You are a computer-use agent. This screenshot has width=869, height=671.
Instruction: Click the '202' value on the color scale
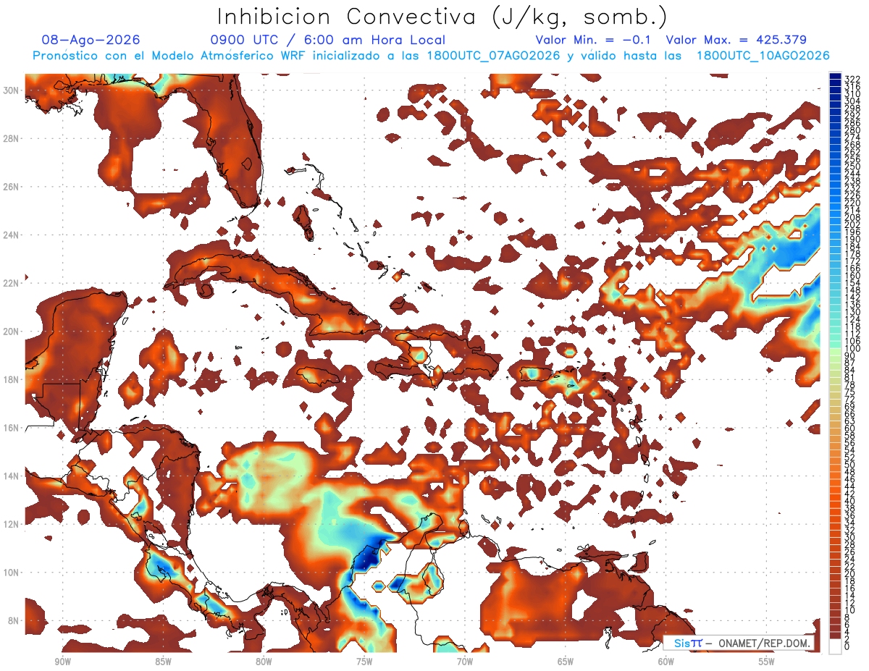(x=852, y=224)
